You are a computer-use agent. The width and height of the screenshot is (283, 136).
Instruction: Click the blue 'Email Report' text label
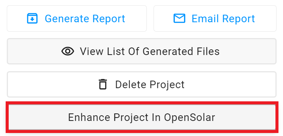[223, 18]
